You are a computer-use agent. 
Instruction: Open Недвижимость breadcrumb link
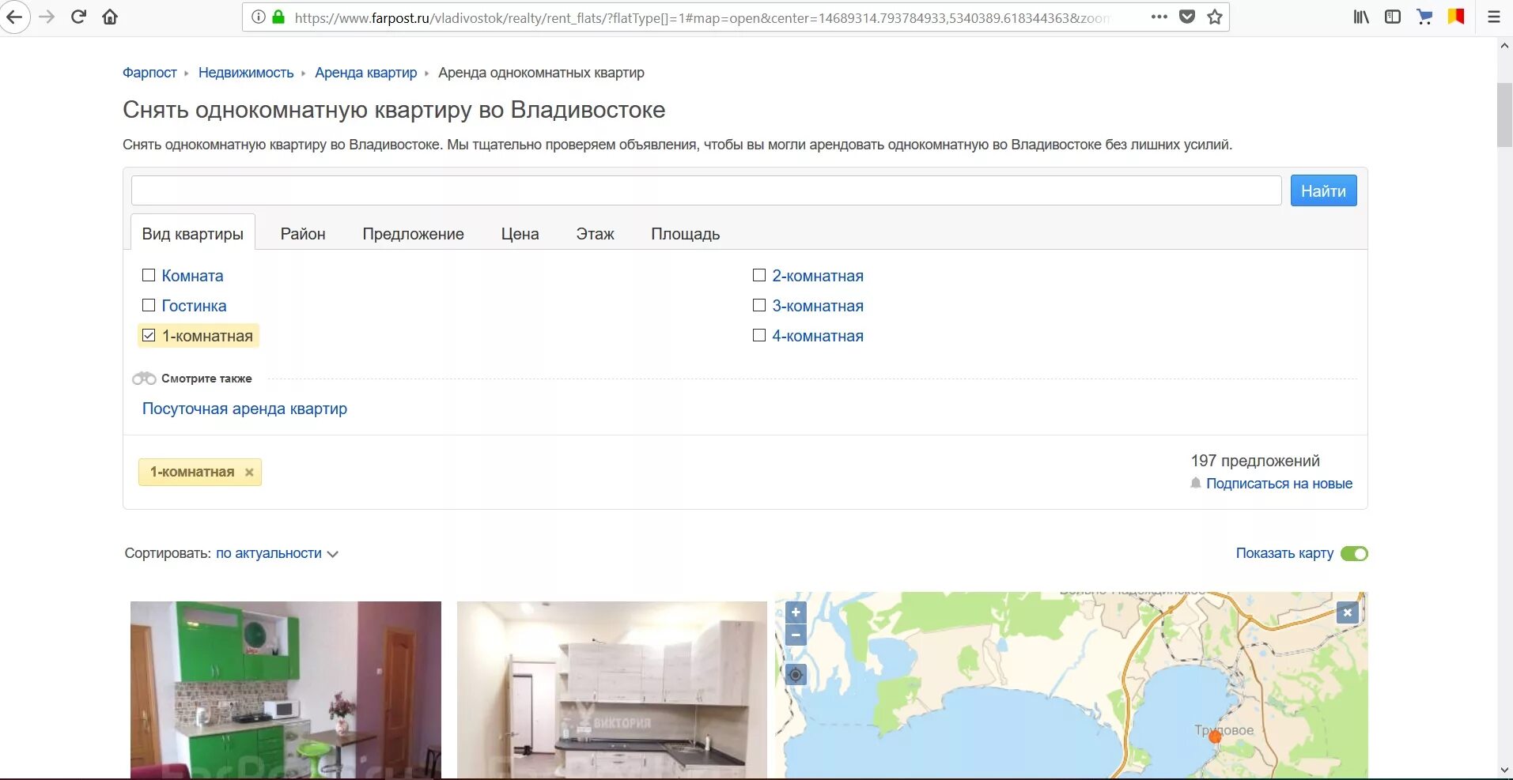(x=246, y=73)
